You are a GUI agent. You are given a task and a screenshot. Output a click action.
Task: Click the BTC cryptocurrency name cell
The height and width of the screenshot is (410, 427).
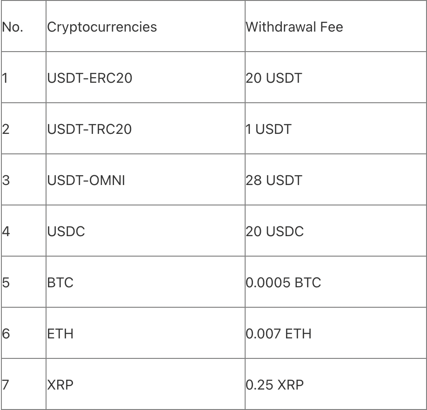60,282
